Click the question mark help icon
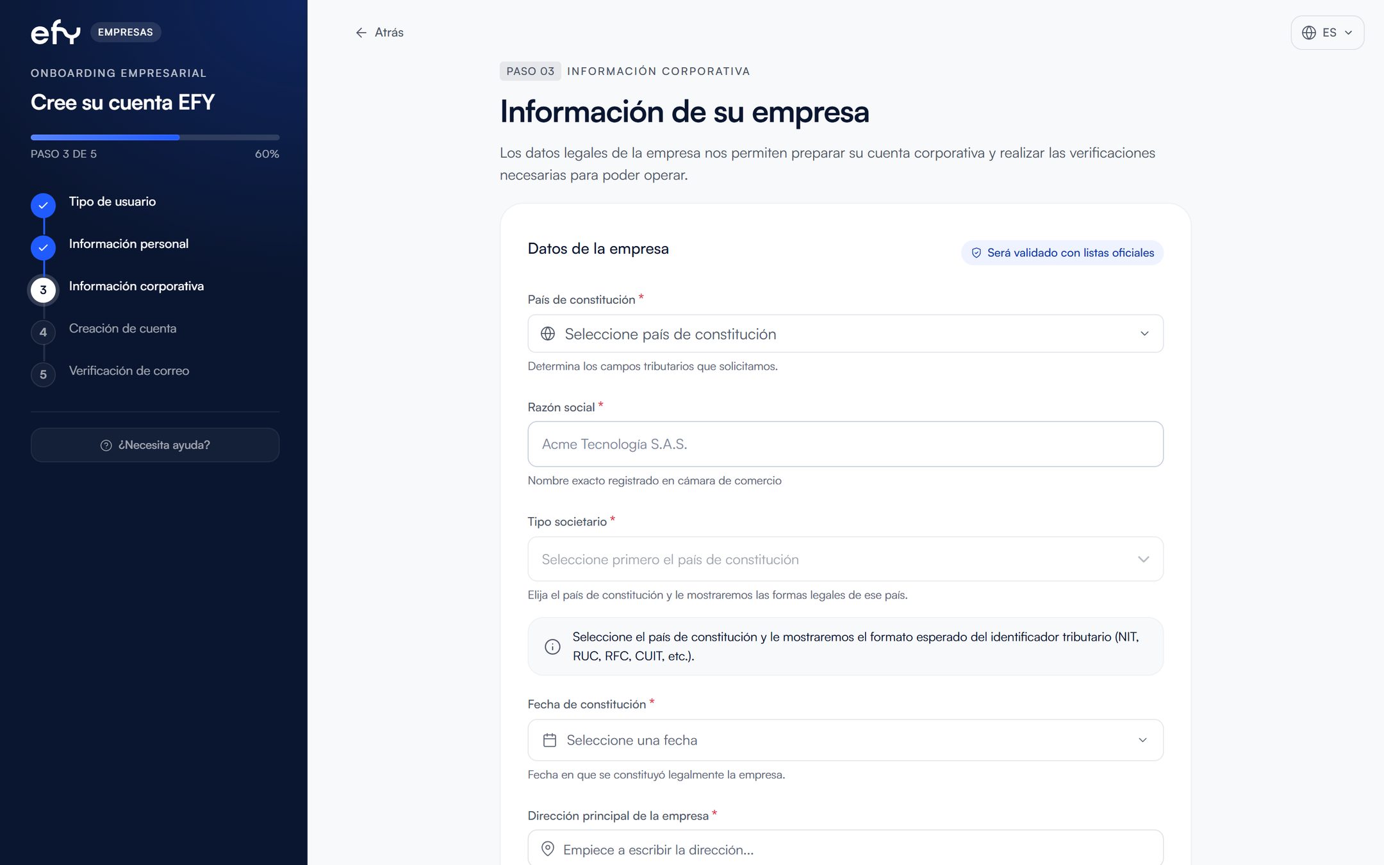The width and height of the screenshot is (1384, 865). coord(106,445)
